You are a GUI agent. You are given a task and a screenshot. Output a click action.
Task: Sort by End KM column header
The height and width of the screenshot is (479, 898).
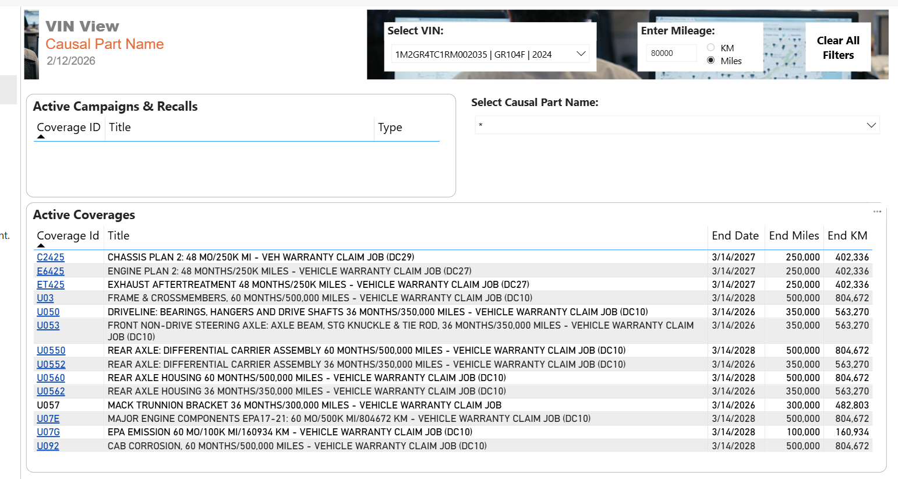847,236
